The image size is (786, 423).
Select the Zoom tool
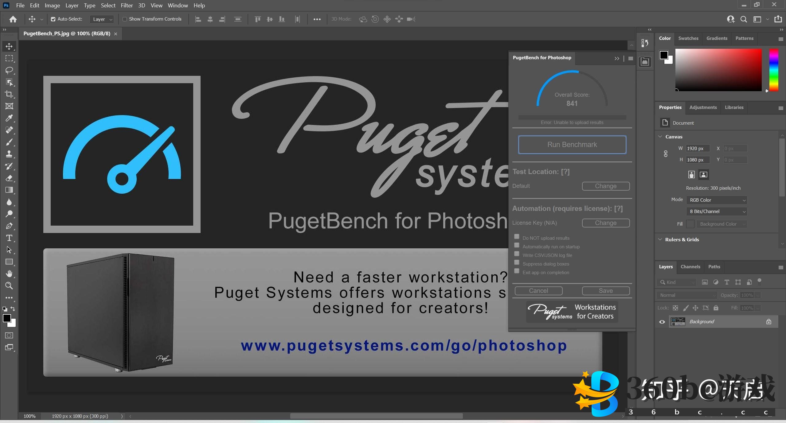(x=9, y=286)
